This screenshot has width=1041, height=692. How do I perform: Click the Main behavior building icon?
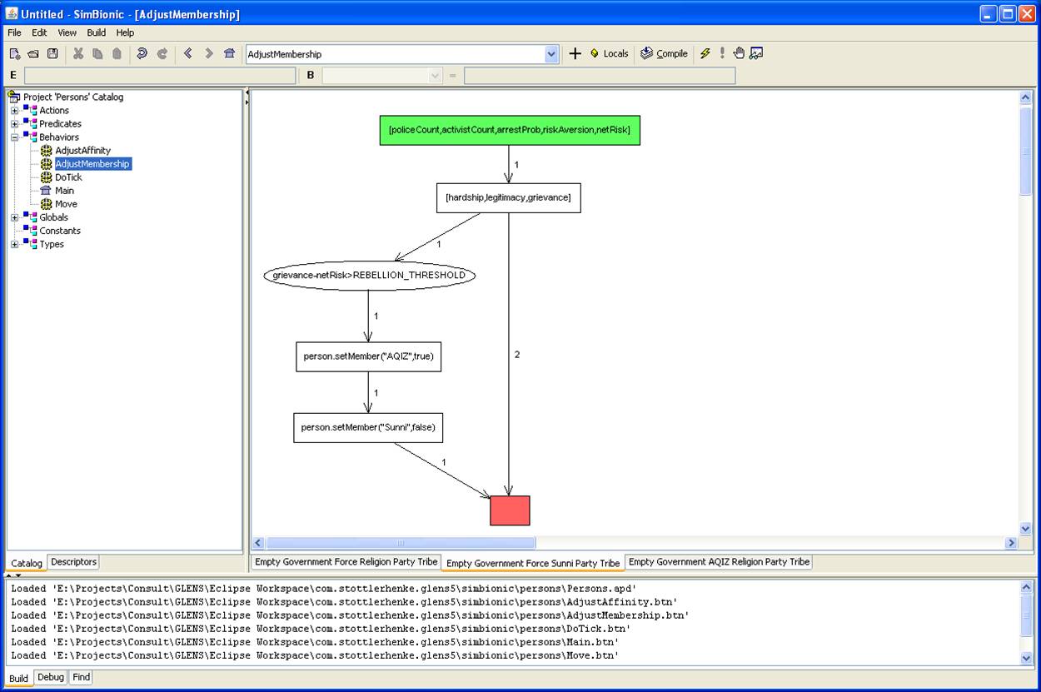coord(46,191)
